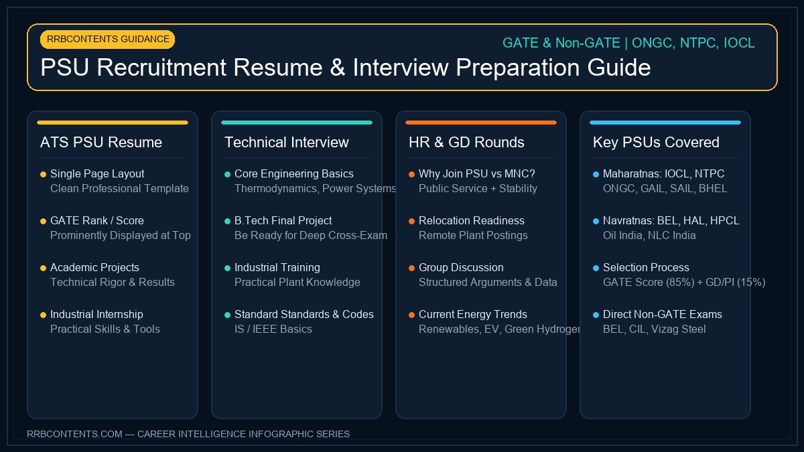Click Industrial Training item
The width and height of the screenshot is (804, 452).
tap(277, 268)
